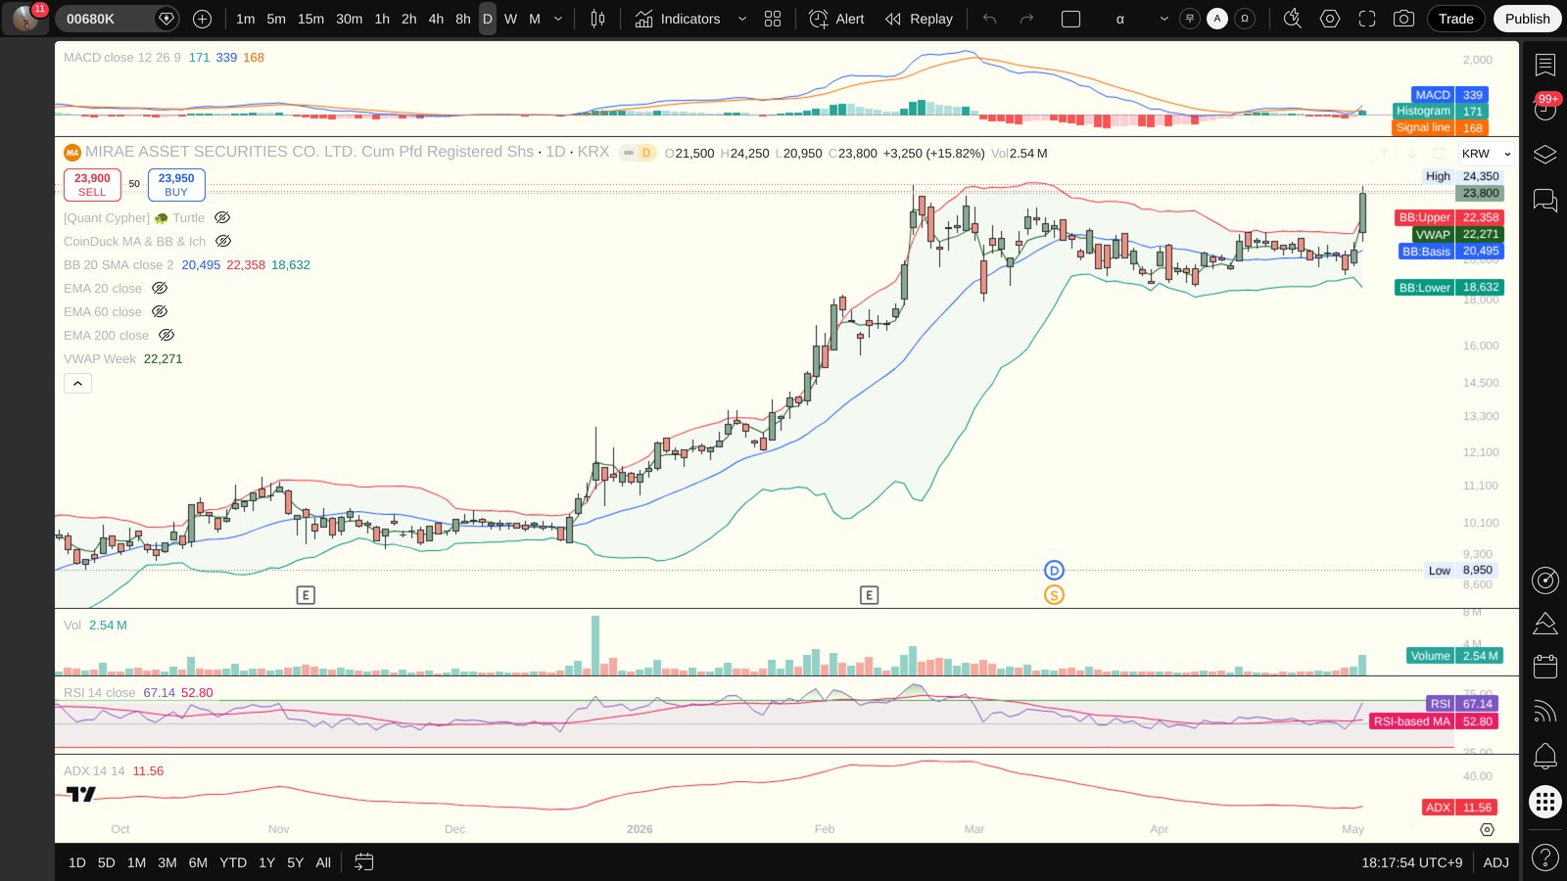Viewport: 1567px width, 881px height.
Task: Open the pyramid-shaped icon in right sidebar
Action: coord(1544,624)
